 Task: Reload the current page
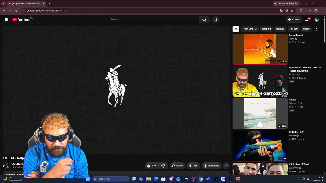[x=16, y=11]
